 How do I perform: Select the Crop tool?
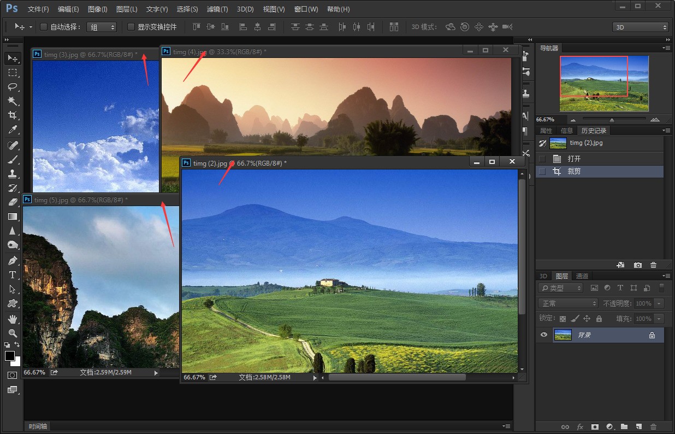(x=13, y=115)
